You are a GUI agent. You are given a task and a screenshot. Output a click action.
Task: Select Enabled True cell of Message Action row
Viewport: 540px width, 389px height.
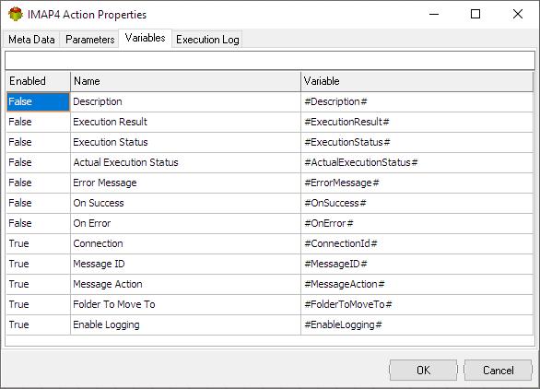[x=38, y=285]
